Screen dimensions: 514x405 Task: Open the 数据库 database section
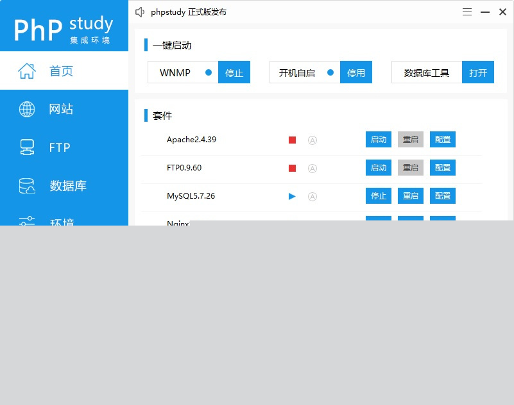64,186
